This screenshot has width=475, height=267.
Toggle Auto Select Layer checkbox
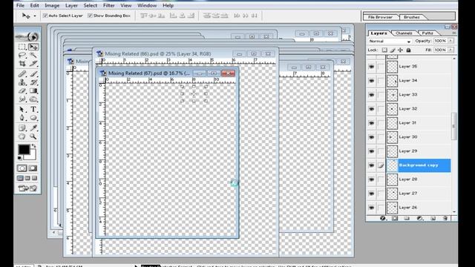tap(45, 16)
